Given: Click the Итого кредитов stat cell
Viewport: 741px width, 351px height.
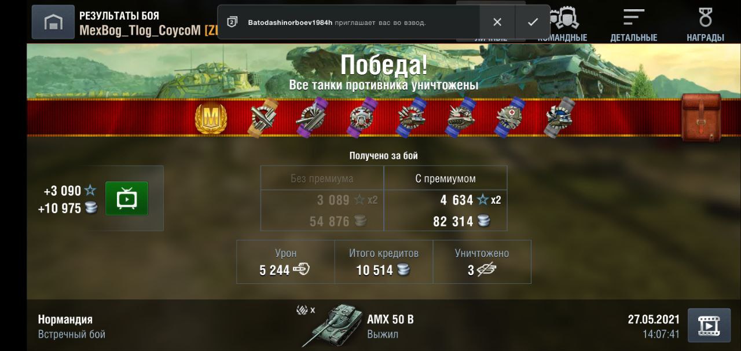Looking at the screenshot, I should [384, 262].
